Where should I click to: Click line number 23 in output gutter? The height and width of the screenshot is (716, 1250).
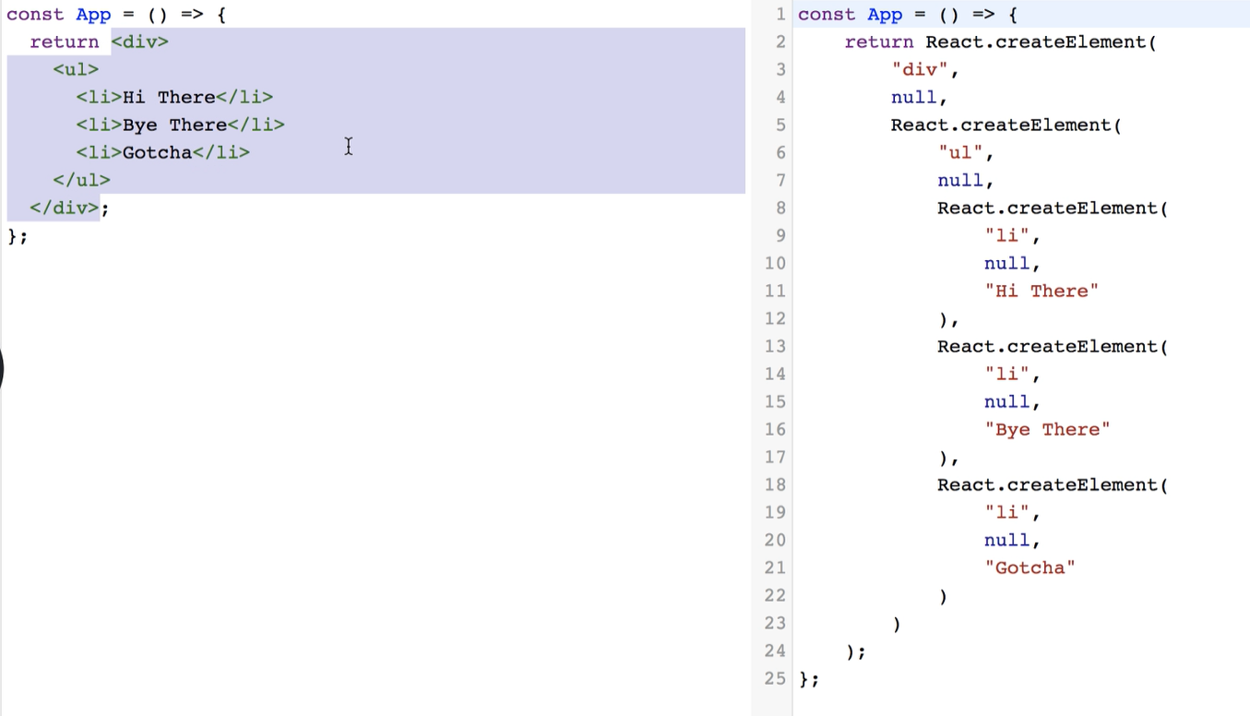pyautogui.click(x=775, y=623)
